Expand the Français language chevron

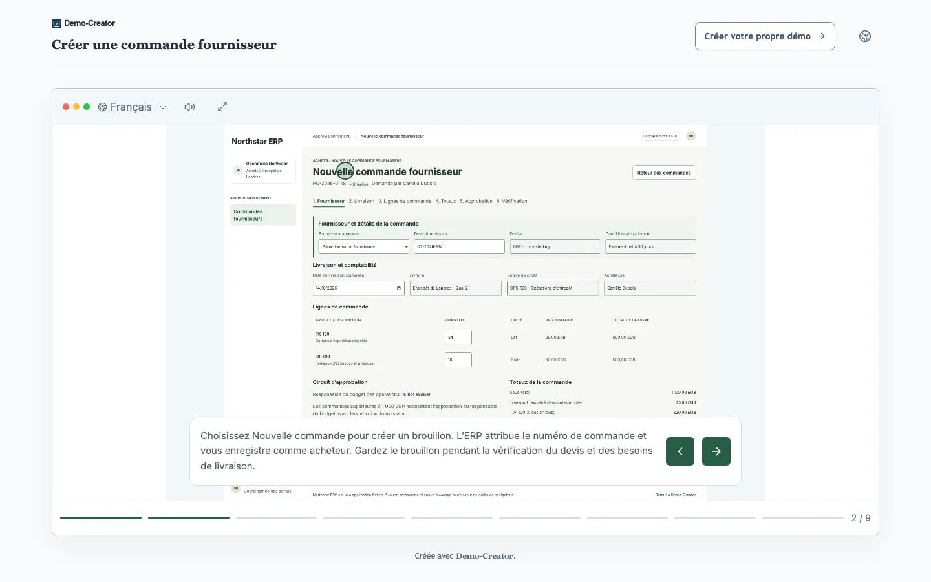click(163, 107)
